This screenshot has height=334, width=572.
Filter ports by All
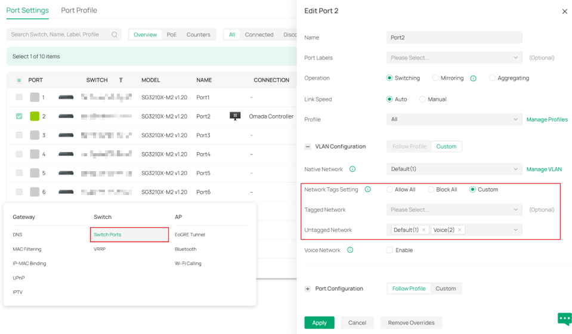pos(232,35)
